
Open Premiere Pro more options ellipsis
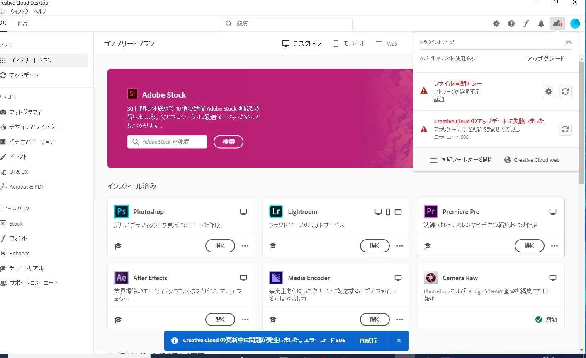click(554, 246)
